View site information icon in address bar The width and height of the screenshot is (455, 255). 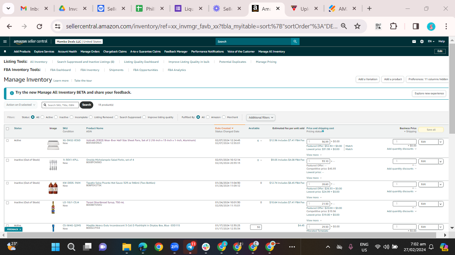point(57,26)
